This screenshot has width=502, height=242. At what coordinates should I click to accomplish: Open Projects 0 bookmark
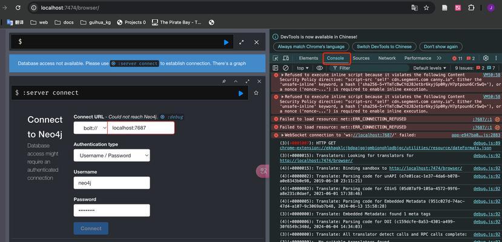tap(131, 22)
